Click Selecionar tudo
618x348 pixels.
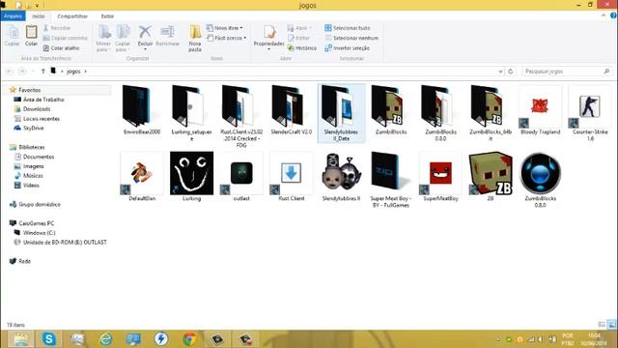348,28
